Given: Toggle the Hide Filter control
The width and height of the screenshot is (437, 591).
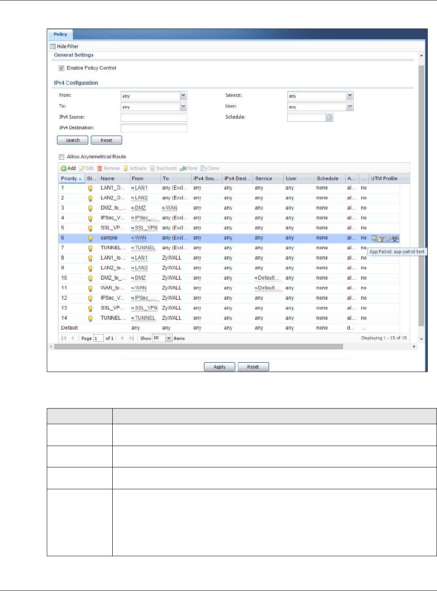Looking at the screenshot, I should coord(65,46).
